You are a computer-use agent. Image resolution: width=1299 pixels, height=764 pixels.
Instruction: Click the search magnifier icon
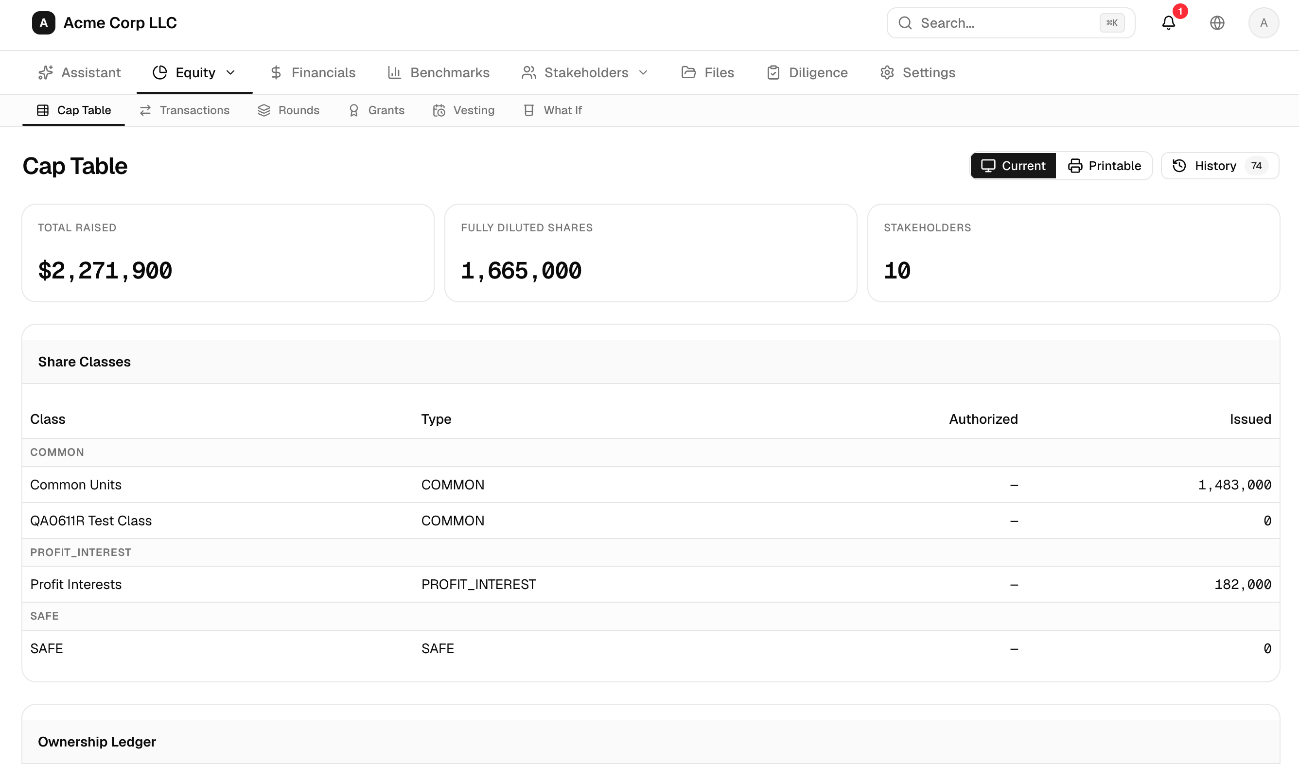[905, 23]
